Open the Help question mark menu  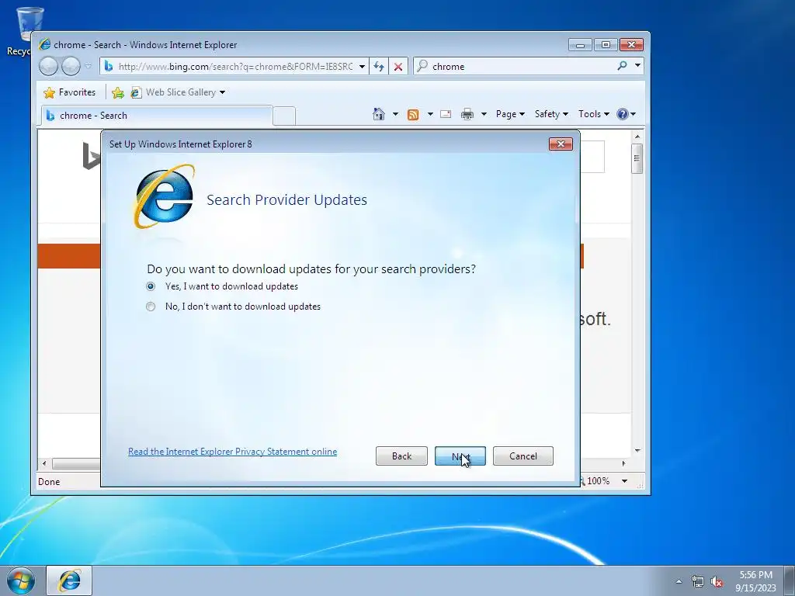pyautogui.click(x=627, y=114)
